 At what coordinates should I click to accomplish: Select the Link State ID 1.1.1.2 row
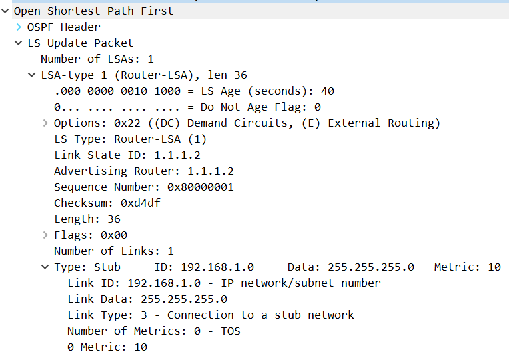[x=127, y=155]
